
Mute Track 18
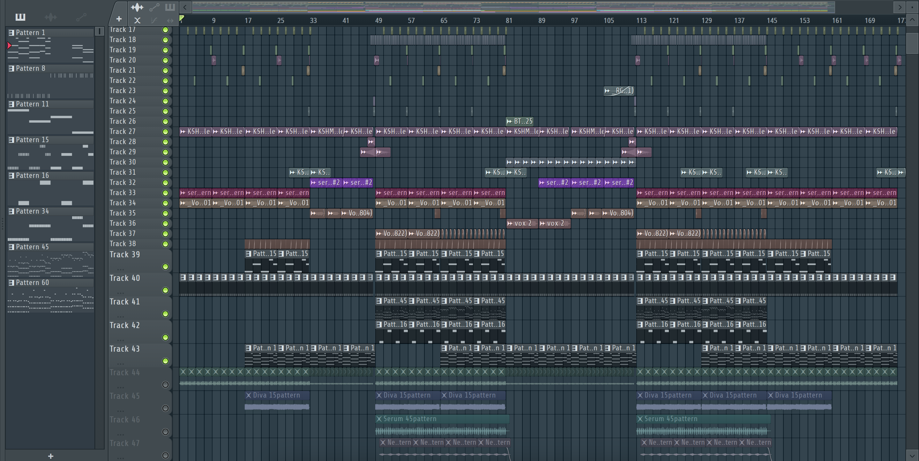165,40
